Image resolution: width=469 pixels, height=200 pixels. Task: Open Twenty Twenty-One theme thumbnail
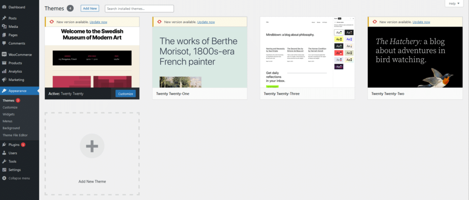[x=200, y=57]
